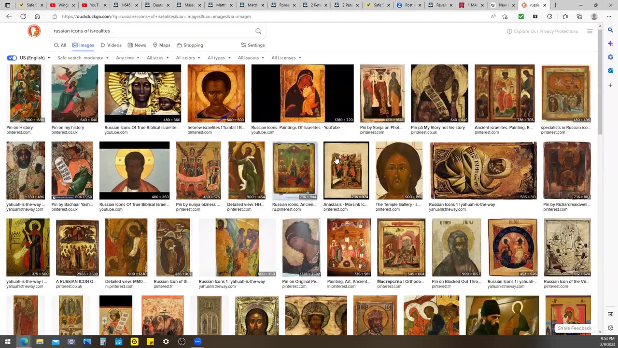The width and height of the screenshot is (618, 348).
Task: Open the Extensions puzzle-piece menu
Action: click(549, 16)
